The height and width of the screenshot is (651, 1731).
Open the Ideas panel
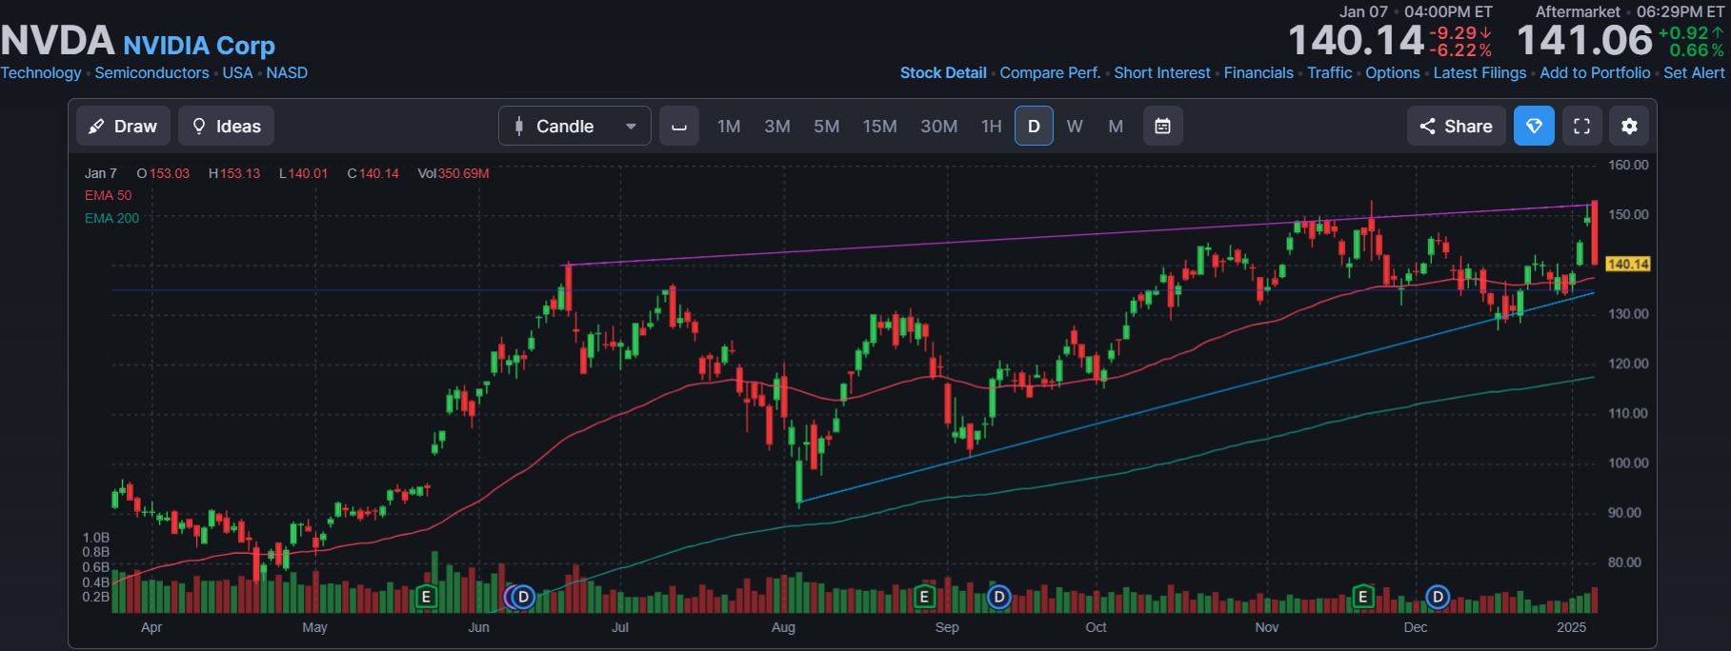(226, 126)
